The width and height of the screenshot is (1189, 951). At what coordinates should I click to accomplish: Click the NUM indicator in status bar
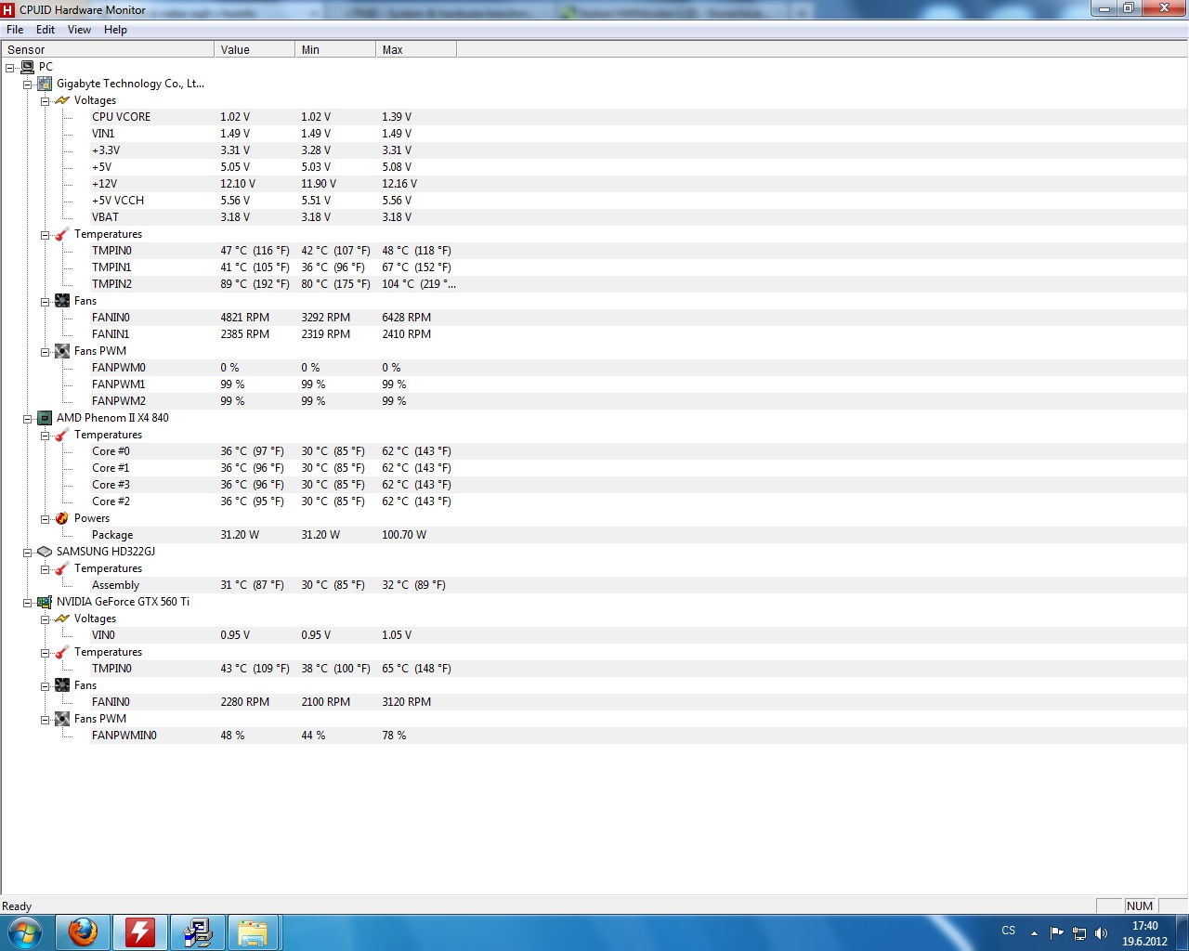[x=1140, y=906]
